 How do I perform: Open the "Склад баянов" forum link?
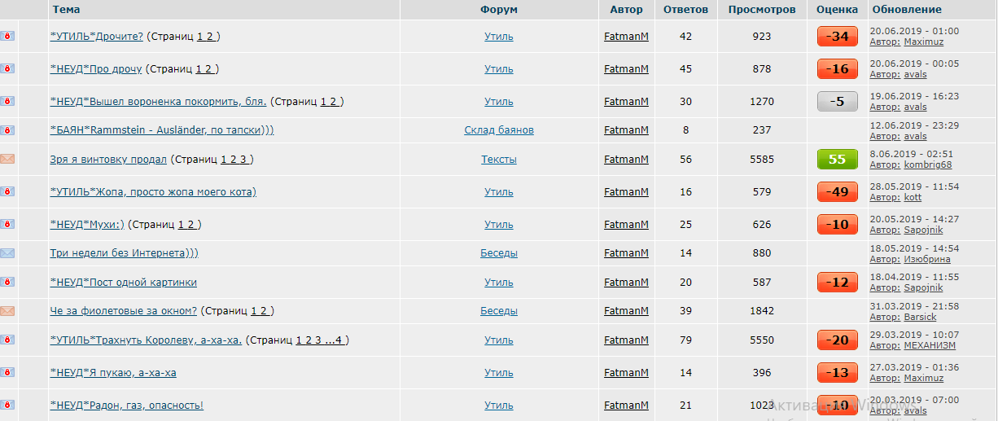pos(499,130)
